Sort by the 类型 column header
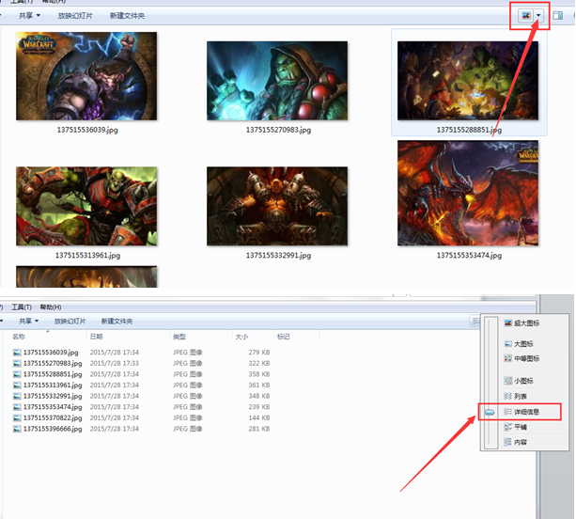 click(179, 337)
